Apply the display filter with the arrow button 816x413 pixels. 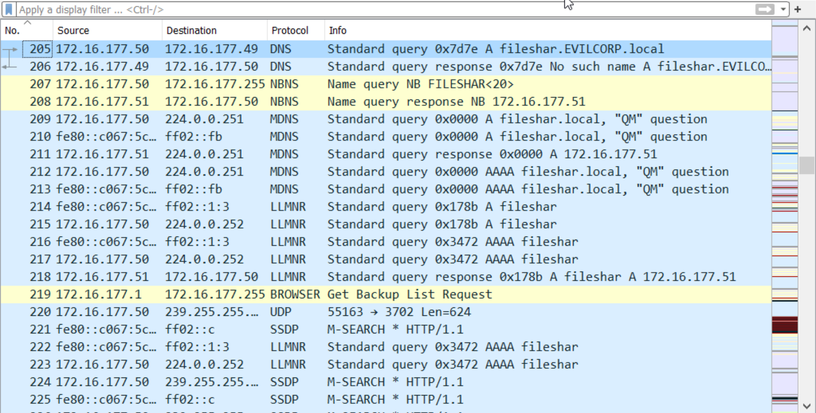click(x=765, y=10)
